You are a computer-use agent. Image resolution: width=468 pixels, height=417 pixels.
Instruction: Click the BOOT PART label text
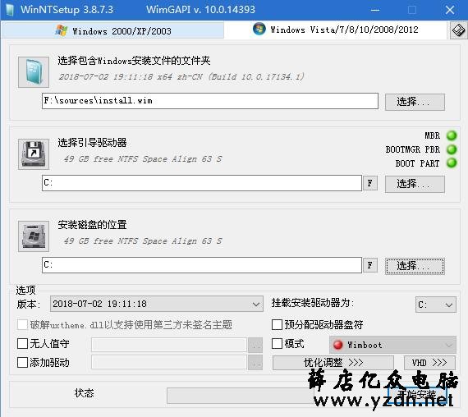[418, 163]
